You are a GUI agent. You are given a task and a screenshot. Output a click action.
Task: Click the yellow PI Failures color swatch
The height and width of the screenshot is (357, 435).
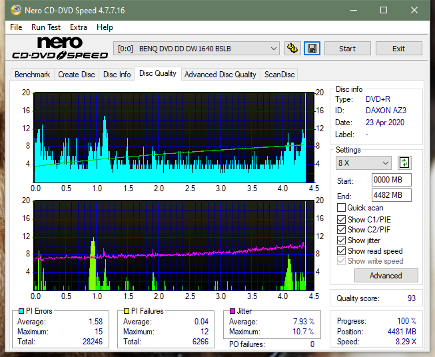pyautogui.click(x=127, y=311)
